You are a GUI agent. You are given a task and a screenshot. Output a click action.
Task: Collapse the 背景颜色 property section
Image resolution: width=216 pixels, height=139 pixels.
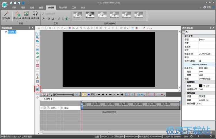point(183,82)
